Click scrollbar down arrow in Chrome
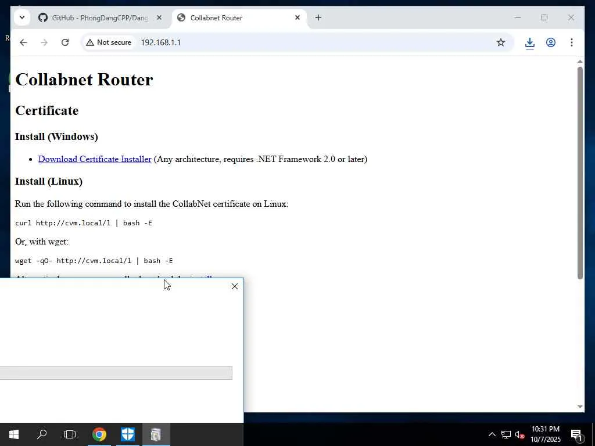595x446 pixels. (580, 407)
